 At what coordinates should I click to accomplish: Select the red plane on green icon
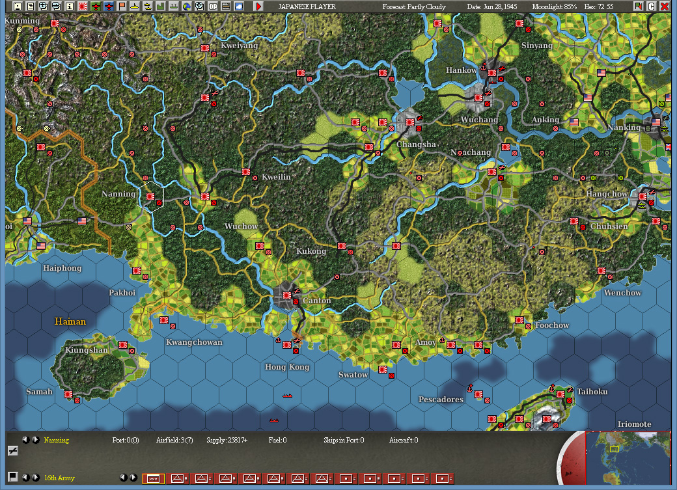click(96, 6)
